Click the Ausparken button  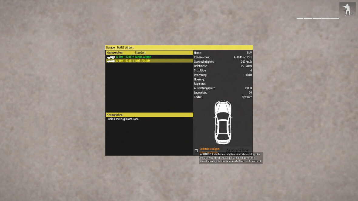pyautogui.click(x=238, y=151)
